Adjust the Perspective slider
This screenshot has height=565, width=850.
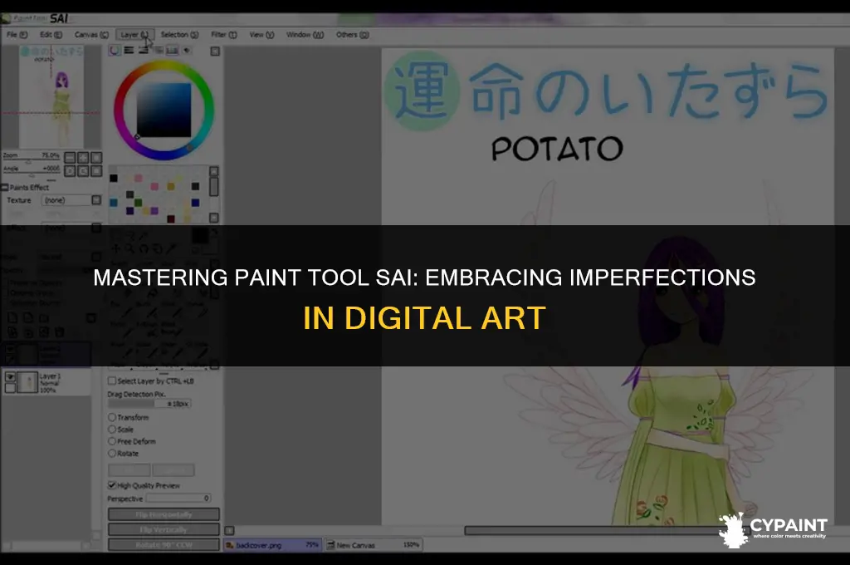(x=178, y=498)
